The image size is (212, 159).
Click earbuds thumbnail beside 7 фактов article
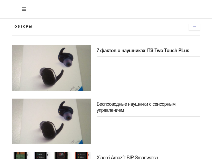[x=51, y=68]
